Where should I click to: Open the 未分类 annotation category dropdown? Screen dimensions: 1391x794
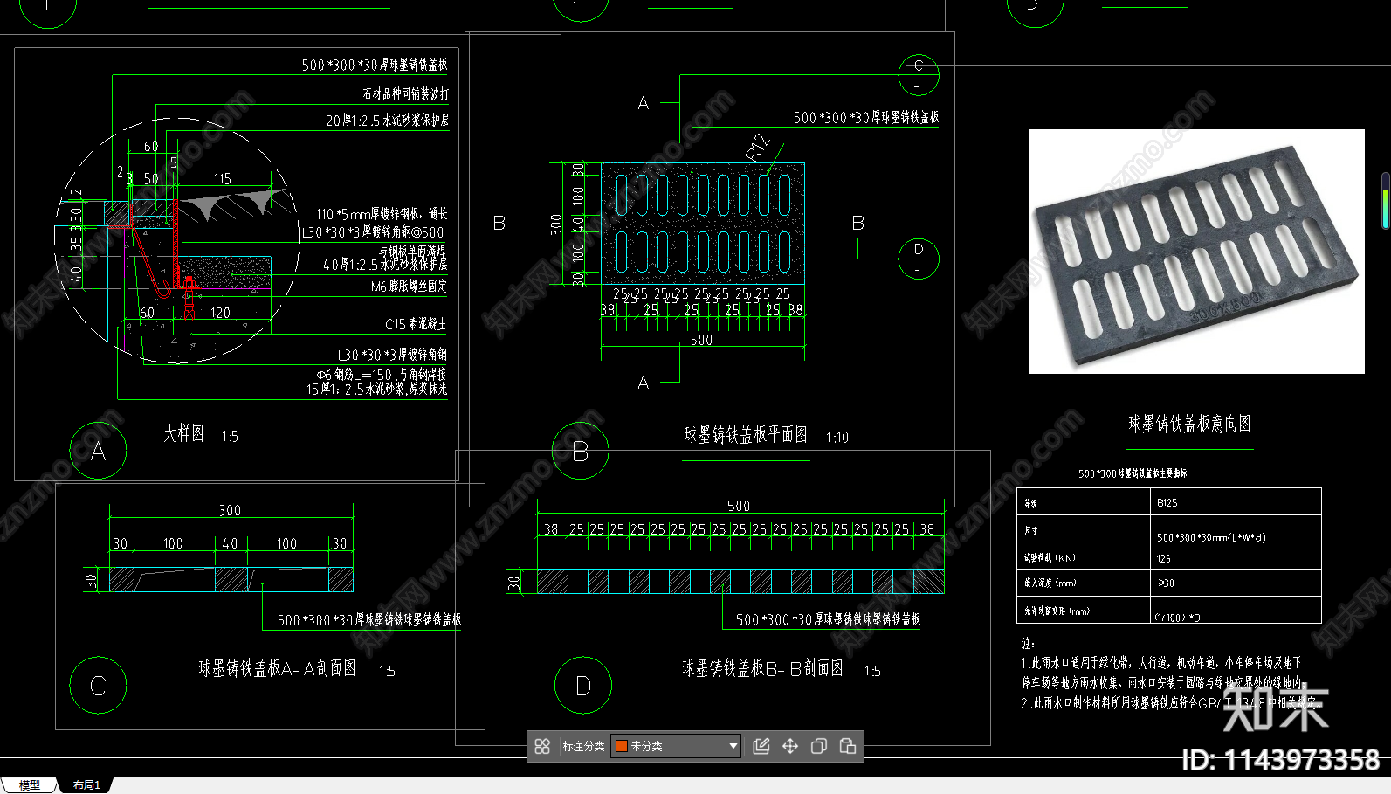pyautogui.click(x=733, y=746)
